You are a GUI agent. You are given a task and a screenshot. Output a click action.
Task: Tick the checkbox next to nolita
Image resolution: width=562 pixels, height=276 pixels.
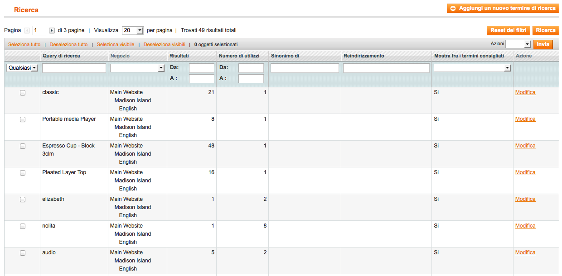pos(23,226)
